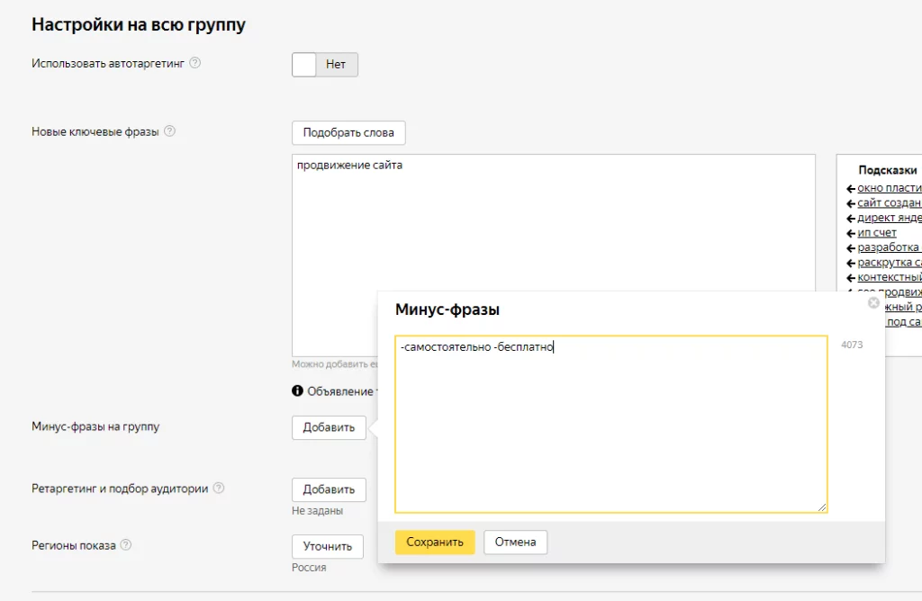The width and height of the screenshot is (922, 601).
Task: Click the Минус-фразы popup title
Action: [447, 309]
